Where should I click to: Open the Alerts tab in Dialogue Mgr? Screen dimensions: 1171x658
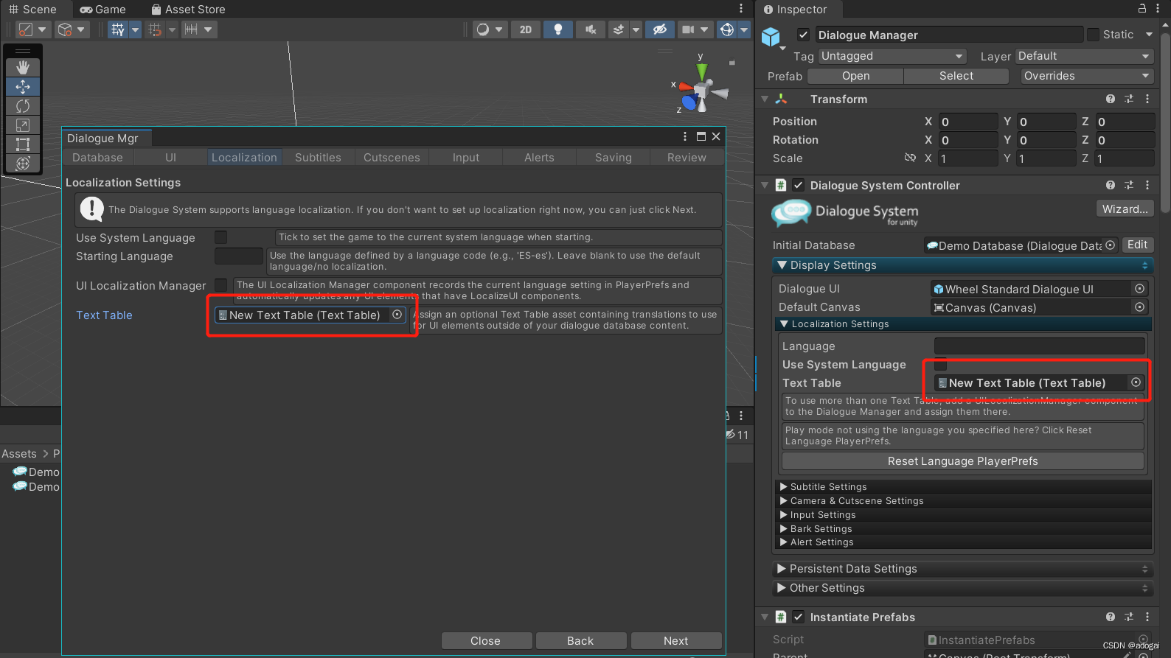pos(539,158)
